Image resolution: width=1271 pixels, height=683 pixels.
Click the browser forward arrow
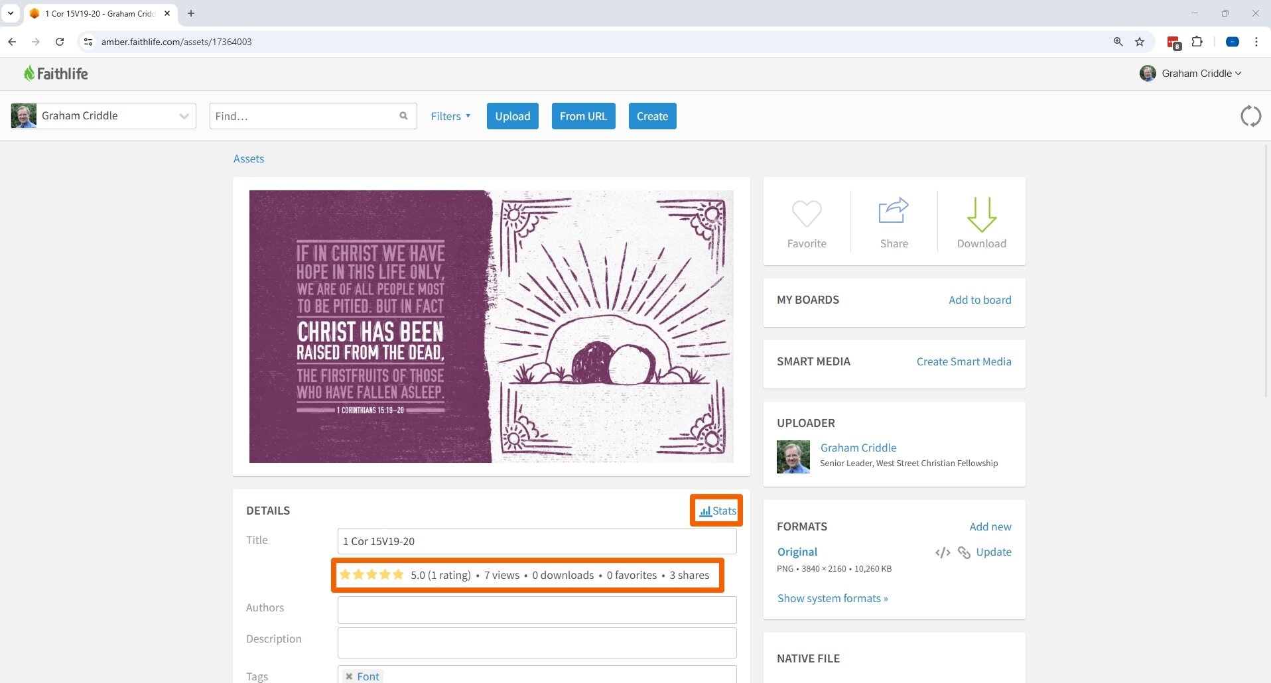click(x=36, y=42)
